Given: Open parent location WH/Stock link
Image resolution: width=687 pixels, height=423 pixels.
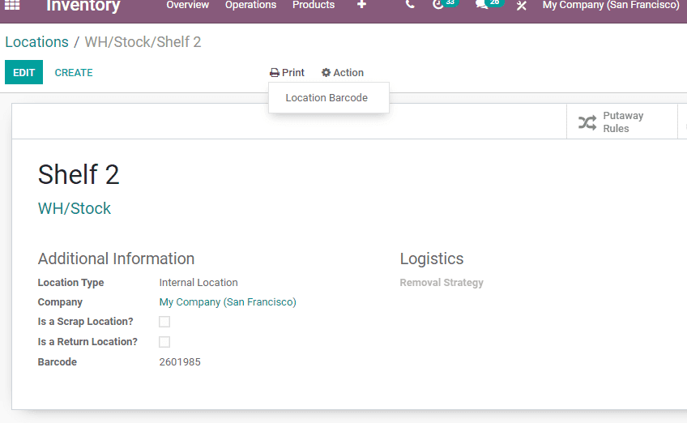Looking at the screenshot, I should coord(75,208).
